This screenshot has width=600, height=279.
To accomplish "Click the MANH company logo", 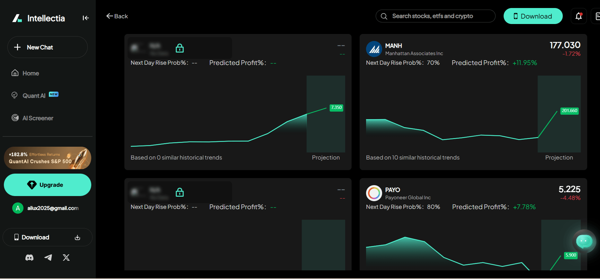I will pos(374,49).
